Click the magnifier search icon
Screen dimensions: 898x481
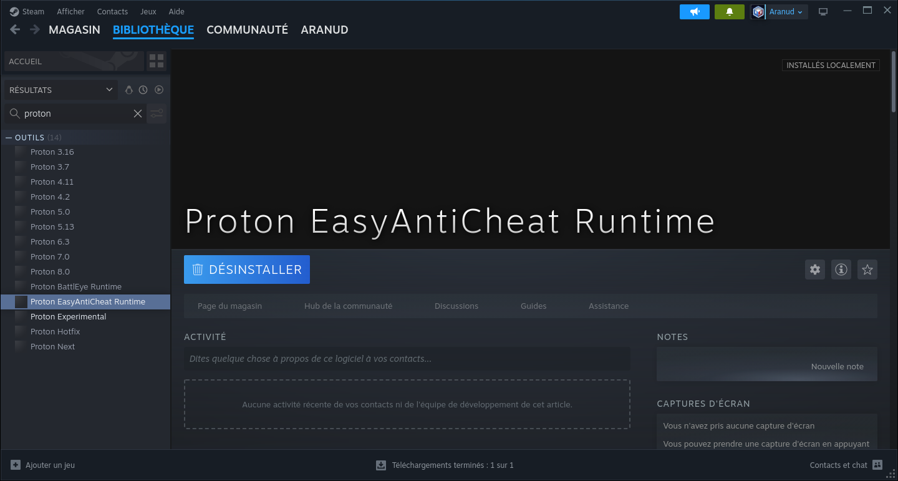coord(14,114)
